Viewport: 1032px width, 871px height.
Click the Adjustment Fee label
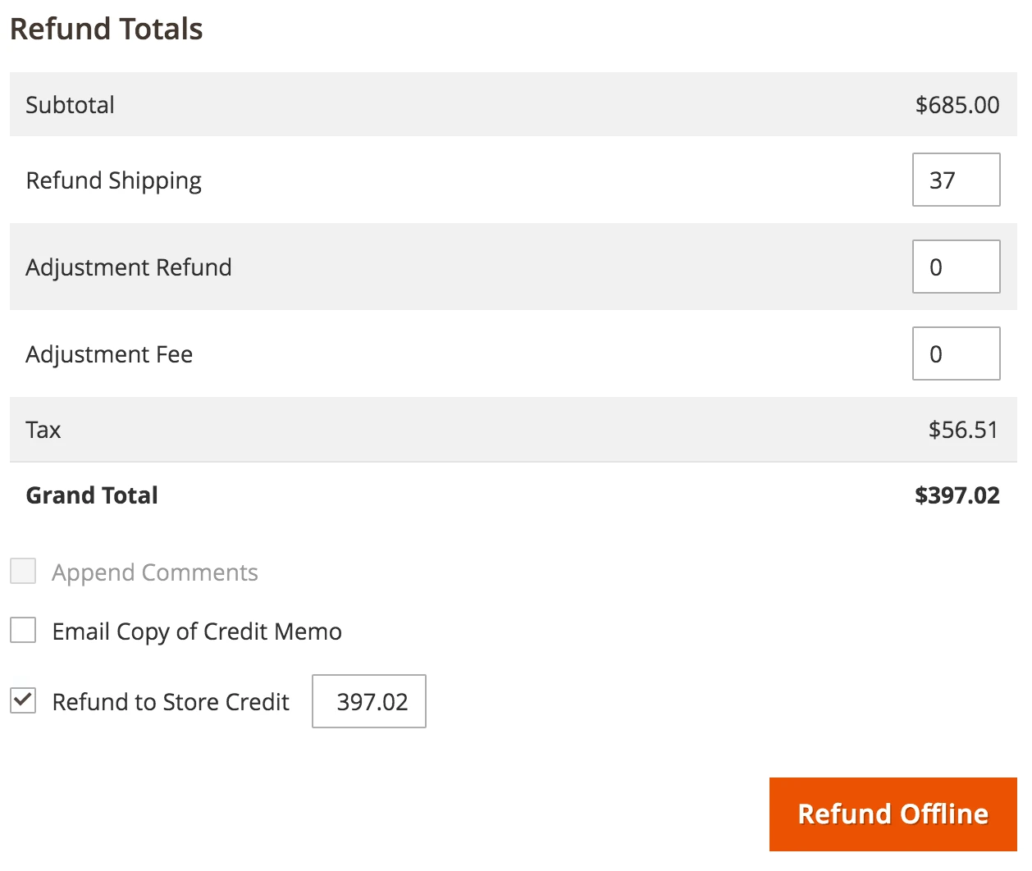(109, 353)
